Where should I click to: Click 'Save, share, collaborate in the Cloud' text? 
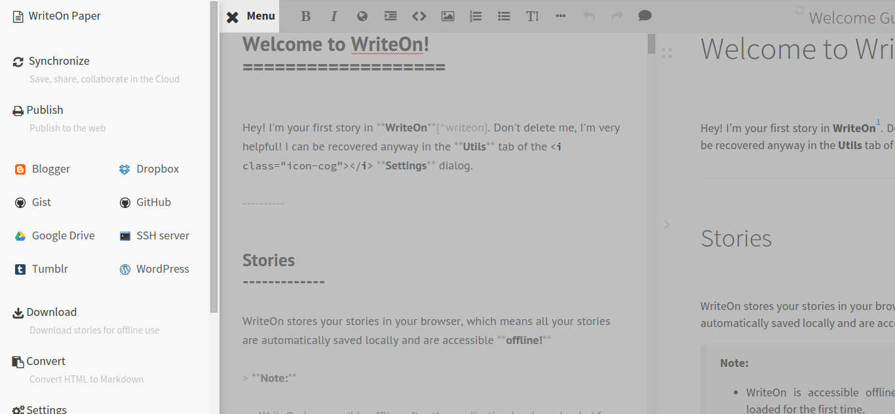point(104,79)
